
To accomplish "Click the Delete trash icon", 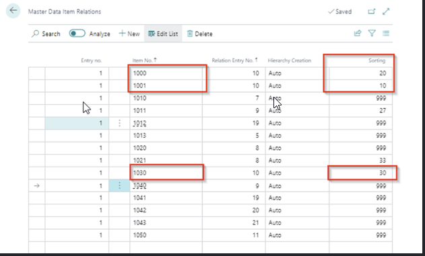I will 190,34.
